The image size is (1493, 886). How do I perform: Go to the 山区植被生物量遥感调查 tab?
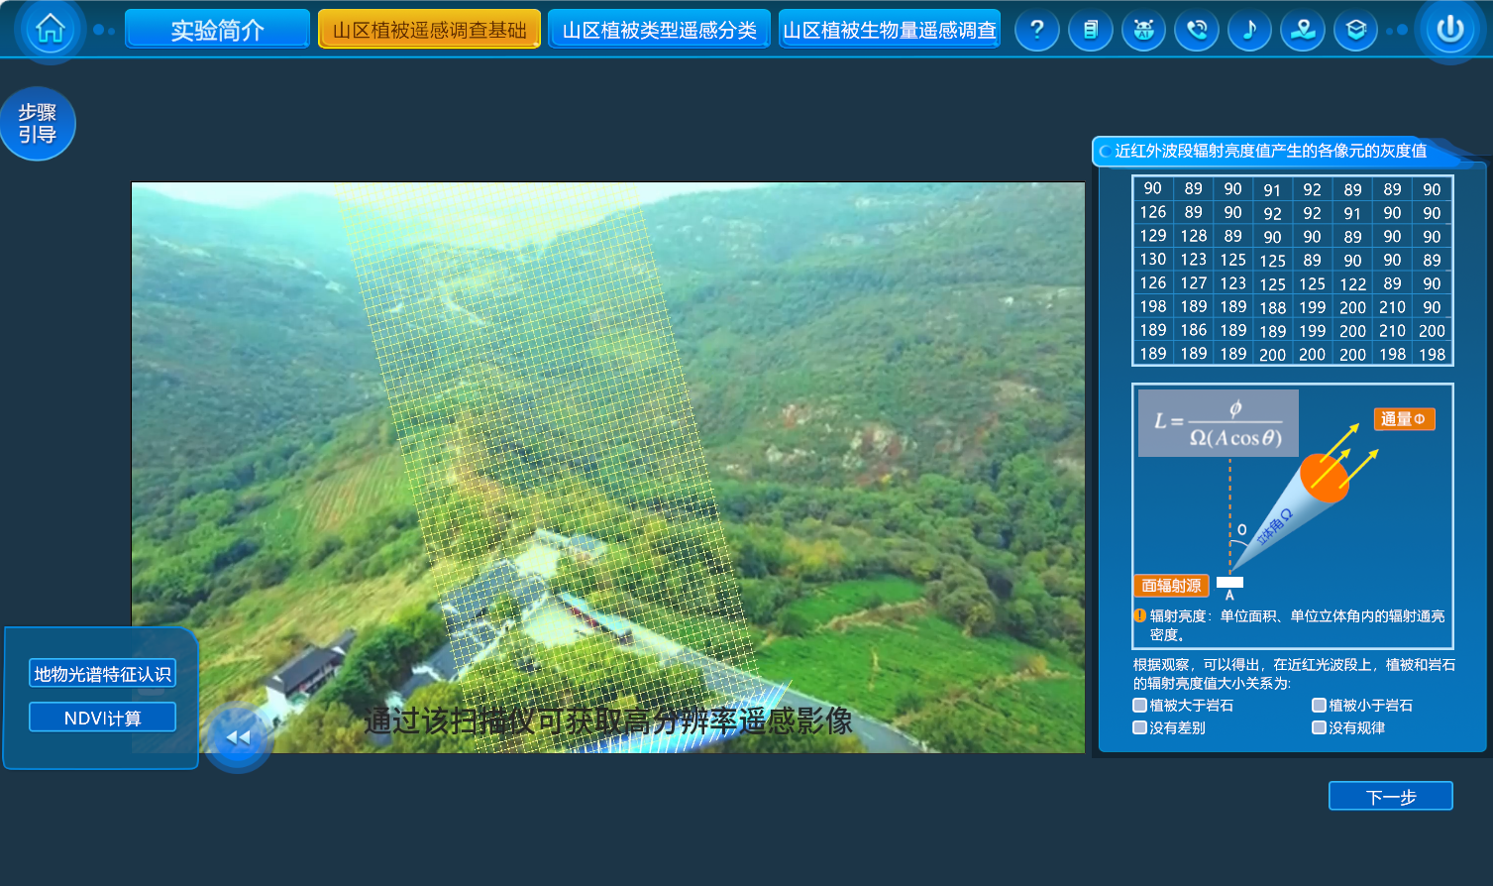click(x=889, y=30)
